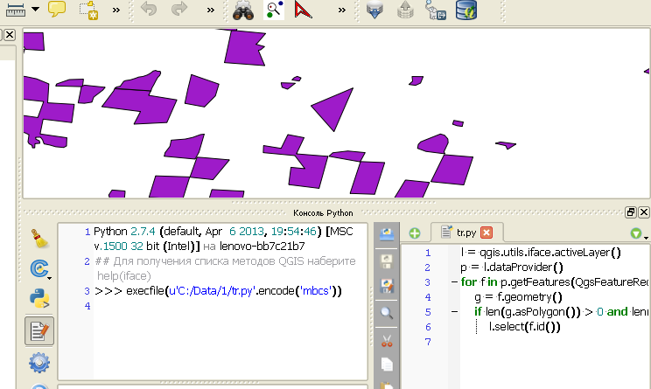Viewport: 651px width, 389px height.
Task: Click 'p = l.dataProvider()' line in editor
Action: click(x=512, y=267)
